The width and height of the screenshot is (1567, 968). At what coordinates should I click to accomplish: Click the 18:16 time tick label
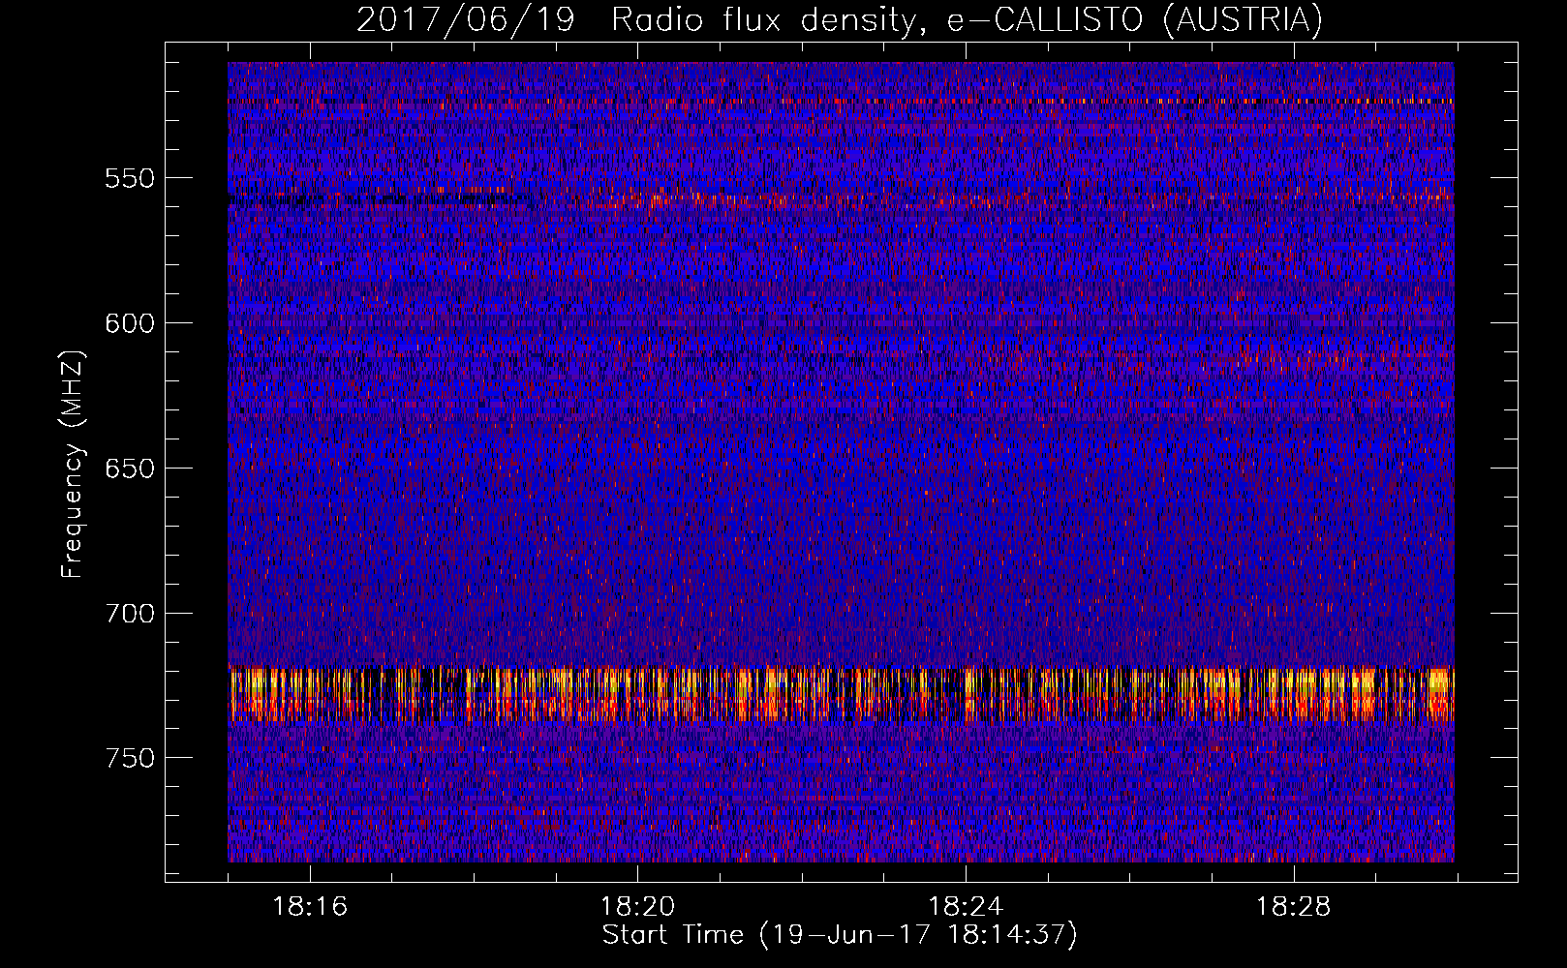pyautogui.click(x=310, y=906)
